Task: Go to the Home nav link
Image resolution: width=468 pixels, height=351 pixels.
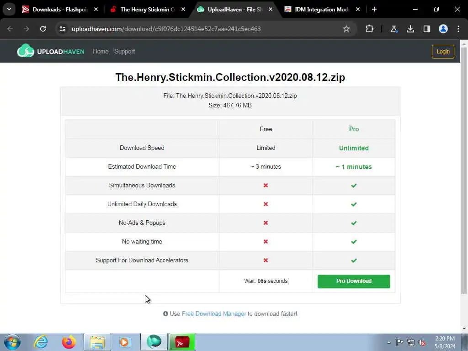Action: pyautogui.click(x=101, y=51)
